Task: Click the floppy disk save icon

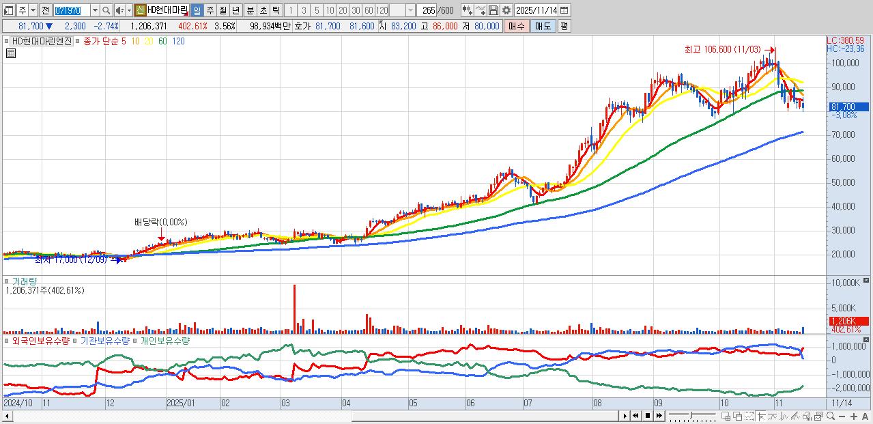Action: point(493,10)
